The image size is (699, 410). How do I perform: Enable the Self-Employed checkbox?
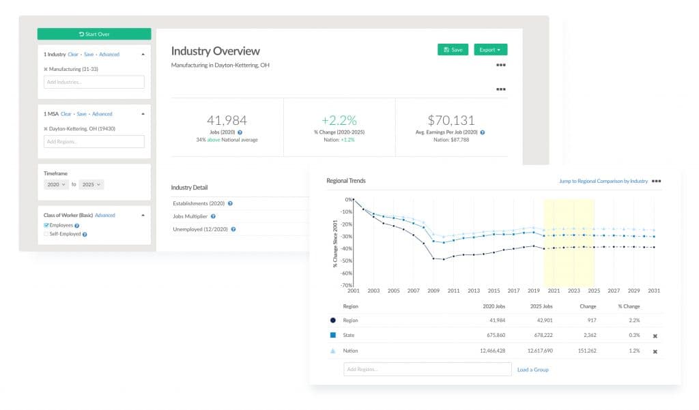point(46,234)
